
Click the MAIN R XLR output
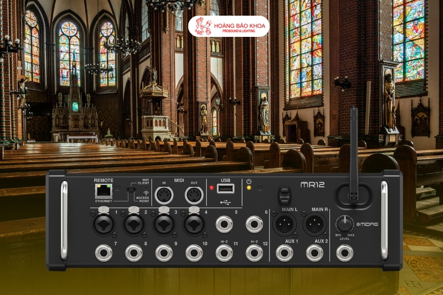click(x=315, y=225)
